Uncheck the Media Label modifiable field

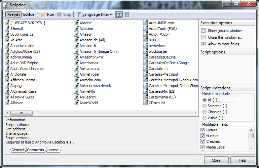tap(203, 147)
